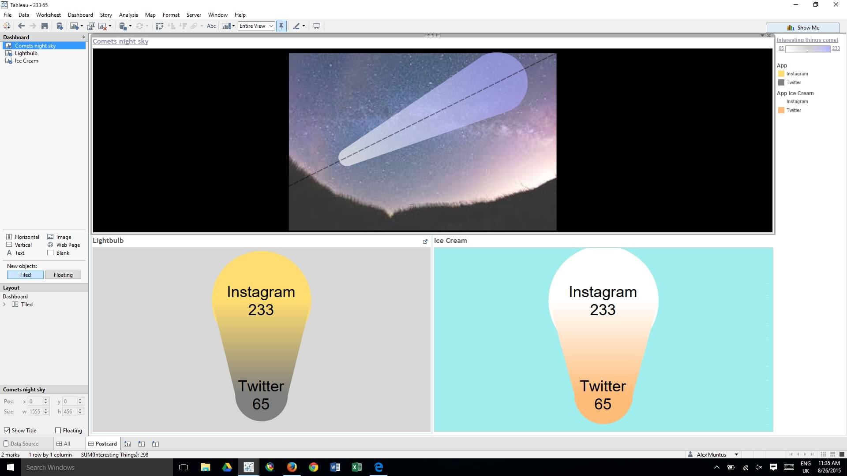Viewport: 847px width, 476px height.
Task: Click the width size input field
Action: [35, 412]
